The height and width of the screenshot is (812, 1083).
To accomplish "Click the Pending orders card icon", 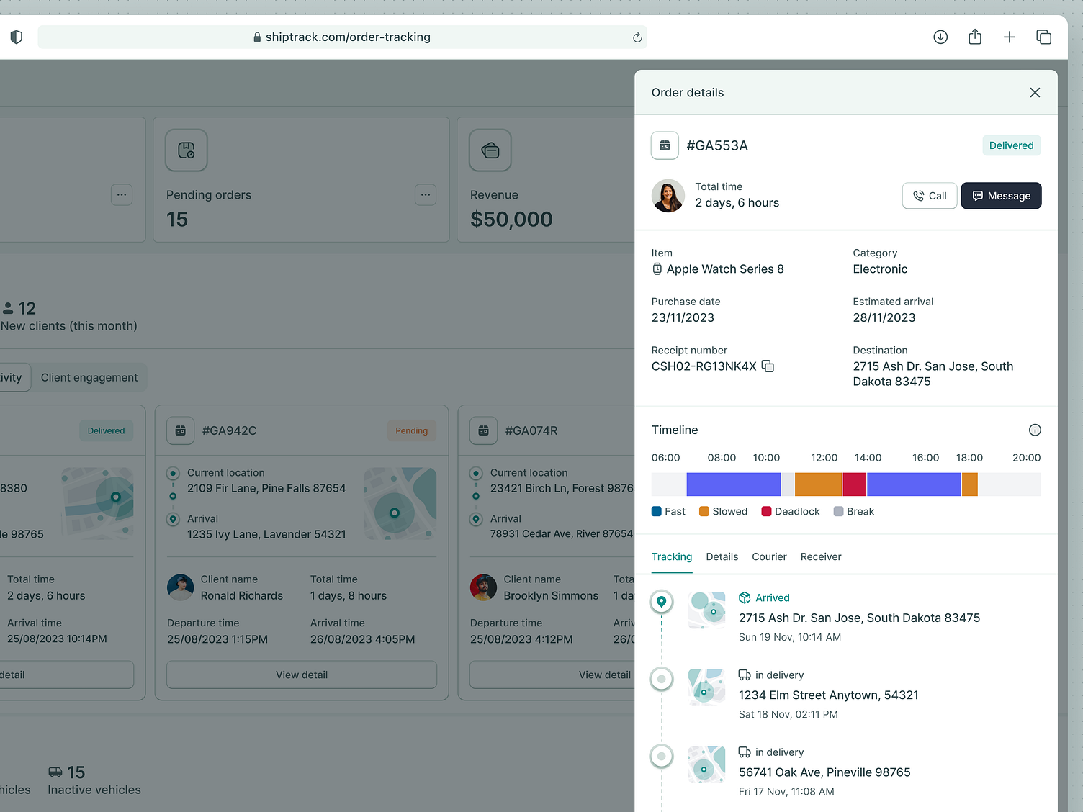I will click(186, 150).
